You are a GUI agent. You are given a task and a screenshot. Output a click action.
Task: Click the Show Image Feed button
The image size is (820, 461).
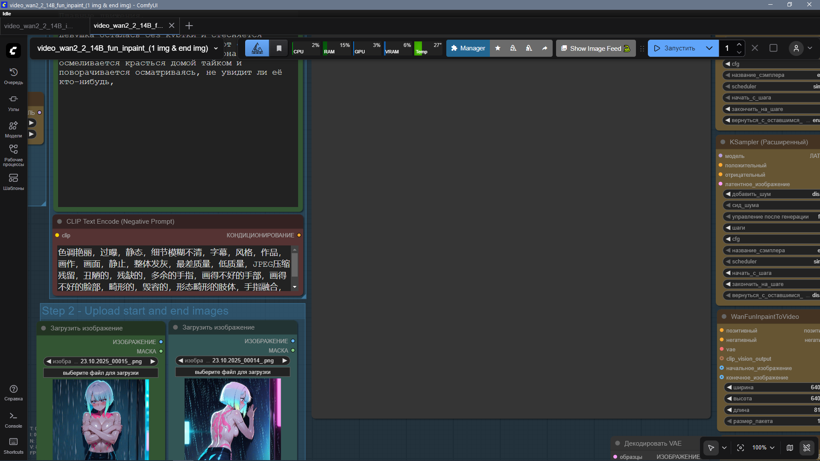pyautogui.click(x=595, y=48)
